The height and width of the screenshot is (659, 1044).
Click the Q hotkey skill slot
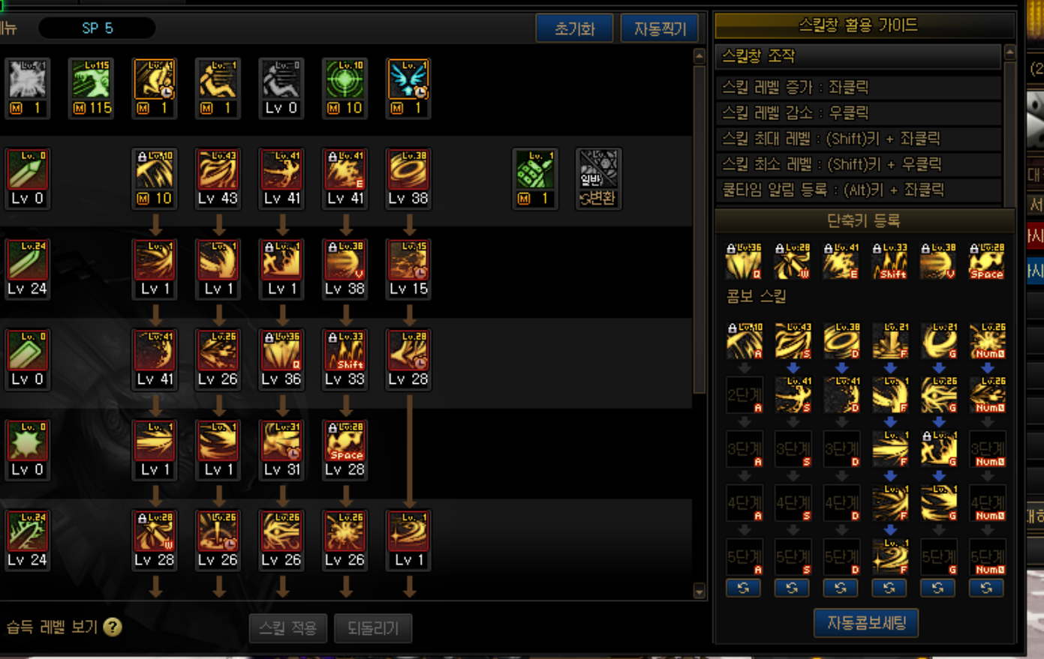pyautogui.click(x=743, y=260)
